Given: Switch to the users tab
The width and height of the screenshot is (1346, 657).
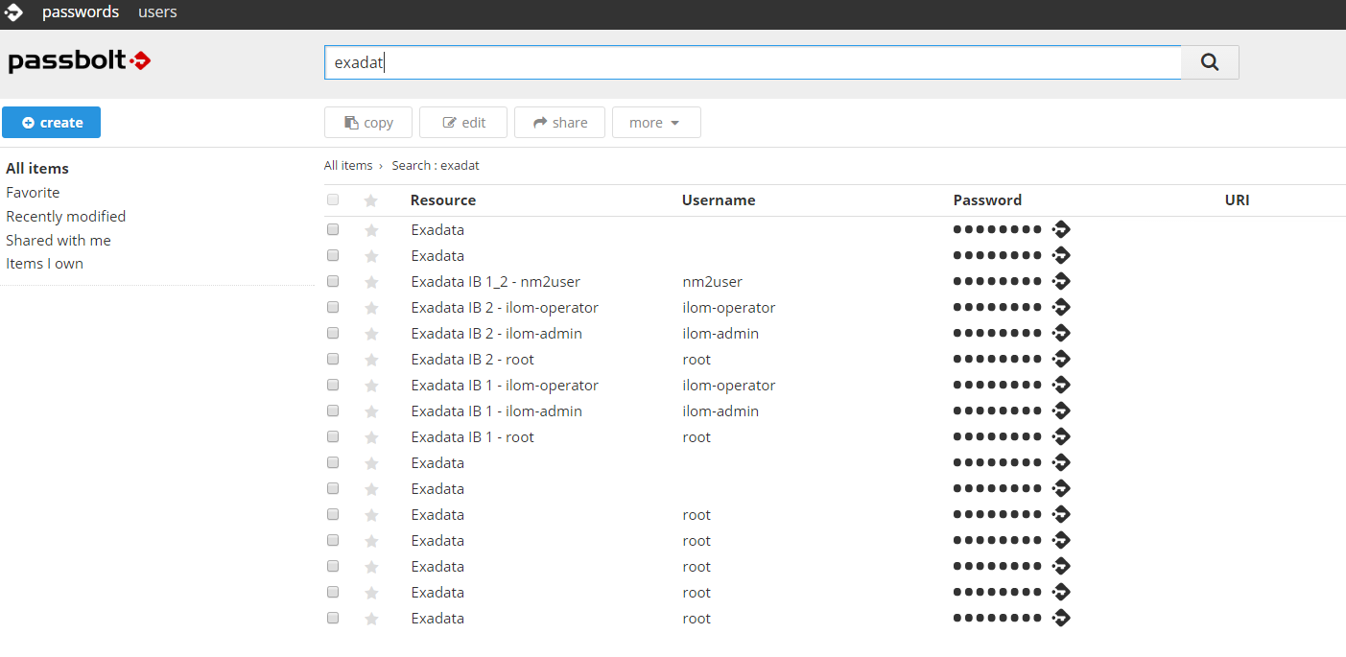Looking at the screenshot, I should 157,12.
